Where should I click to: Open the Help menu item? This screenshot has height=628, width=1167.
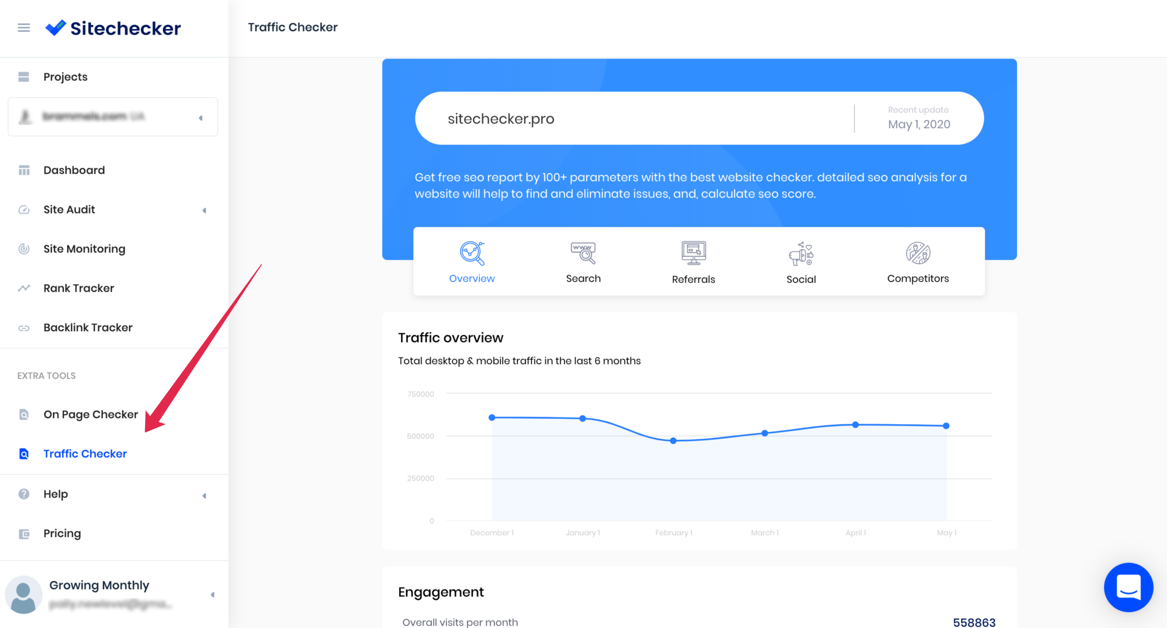(x=55, y=494)
